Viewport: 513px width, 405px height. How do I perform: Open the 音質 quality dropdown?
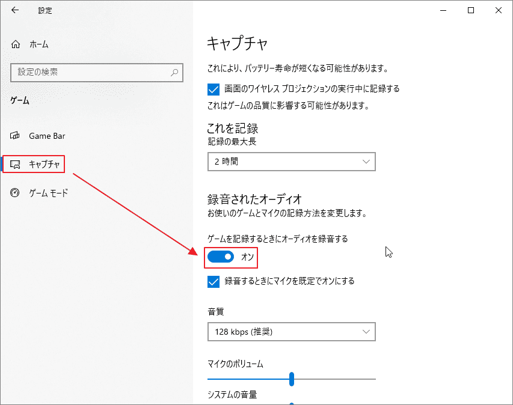point(291,332)
